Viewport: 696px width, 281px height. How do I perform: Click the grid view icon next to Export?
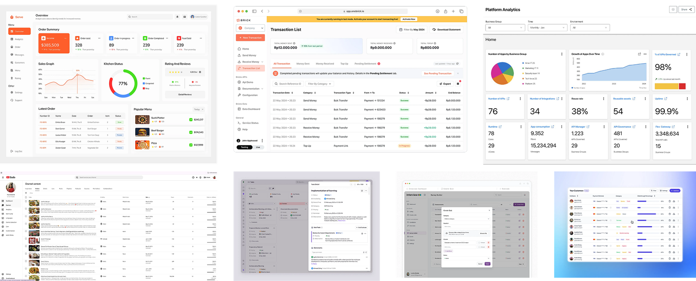[x=458, y=83]
